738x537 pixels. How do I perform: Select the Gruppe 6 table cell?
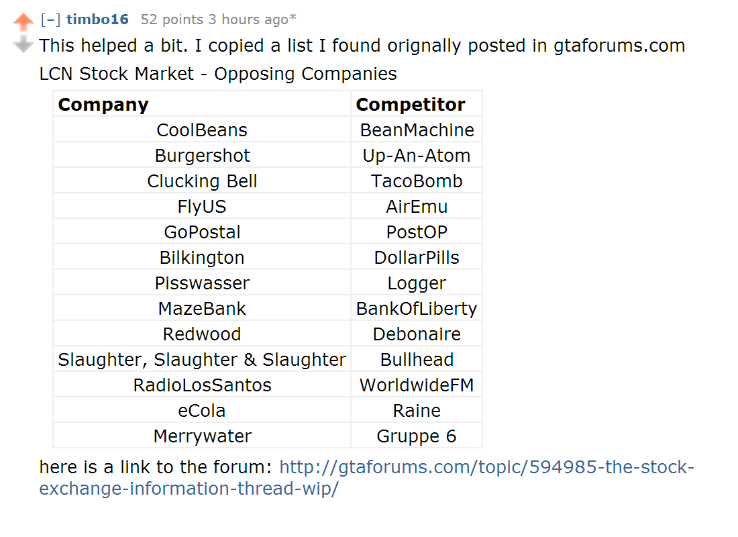417,436
